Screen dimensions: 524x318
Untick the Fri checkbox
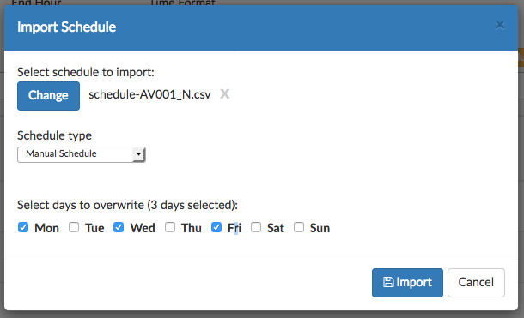[x=216, y=227]
